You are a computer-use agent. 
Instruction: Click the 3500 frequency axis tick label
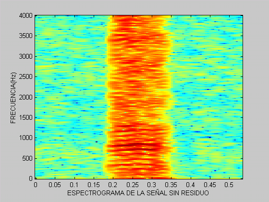pyautogui.click(x=26, y=36)
